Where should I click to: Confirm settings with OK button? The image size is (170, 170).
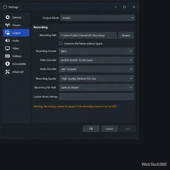(x=91, y=129)
